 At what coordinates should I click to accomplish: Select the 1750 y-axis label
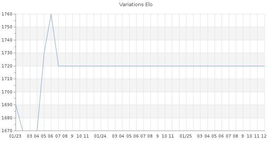[7, 27]
